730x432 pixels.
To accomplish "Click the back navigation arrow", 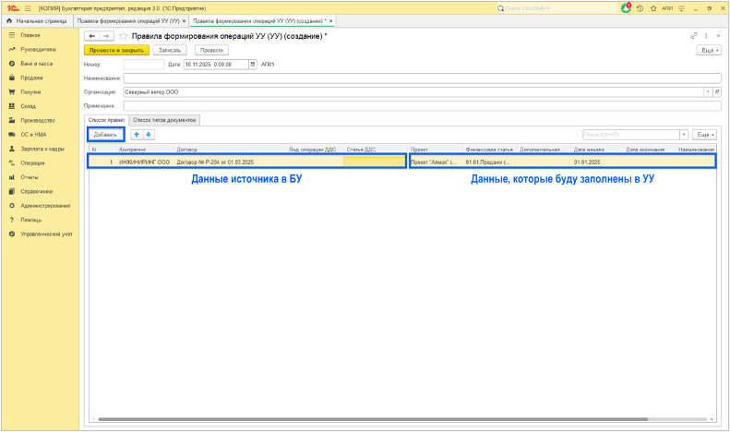I will point(91,36).
